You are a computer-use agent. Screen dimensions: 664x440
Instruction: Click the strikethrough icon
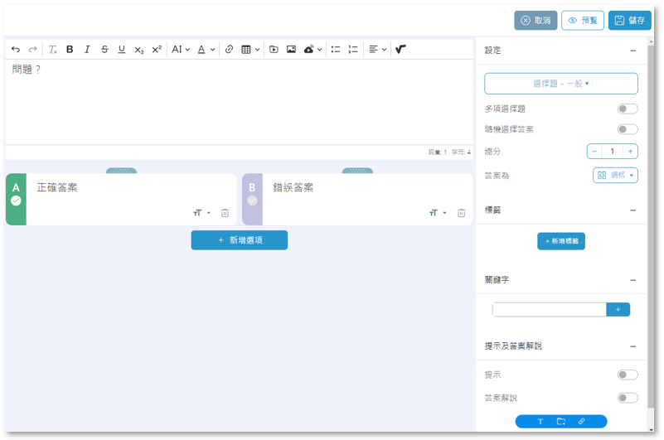click(104, 50)
